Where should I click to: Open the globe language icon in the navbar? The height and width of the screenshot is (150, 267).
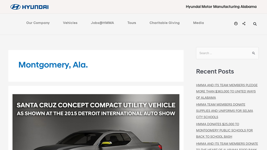pos(236,24)
